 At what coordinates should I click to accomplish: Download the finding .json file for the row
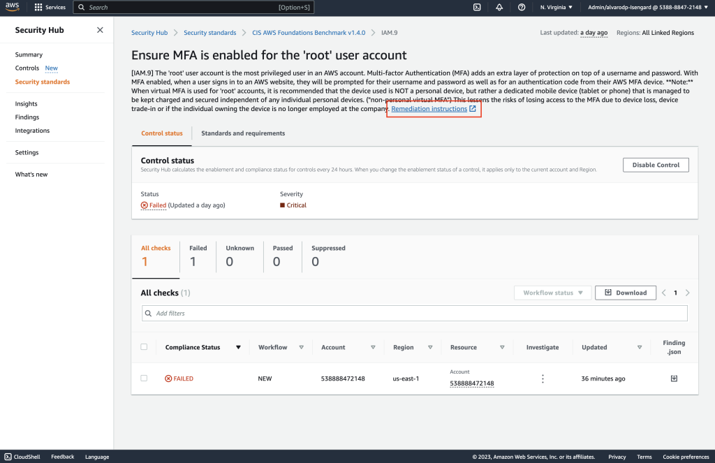[674, 379]
